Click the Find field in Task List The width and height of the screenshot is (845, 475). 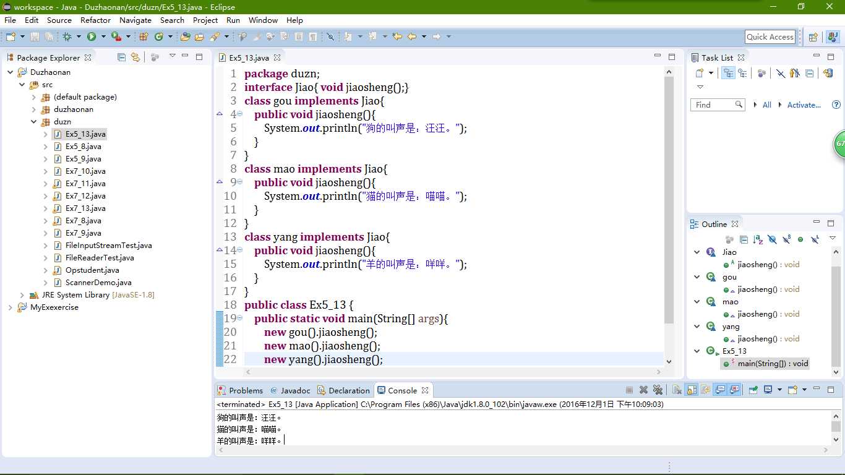717,105
